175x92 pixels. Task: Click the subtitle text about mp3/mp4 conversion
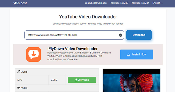pyautogui.click(x=88, y=24)
